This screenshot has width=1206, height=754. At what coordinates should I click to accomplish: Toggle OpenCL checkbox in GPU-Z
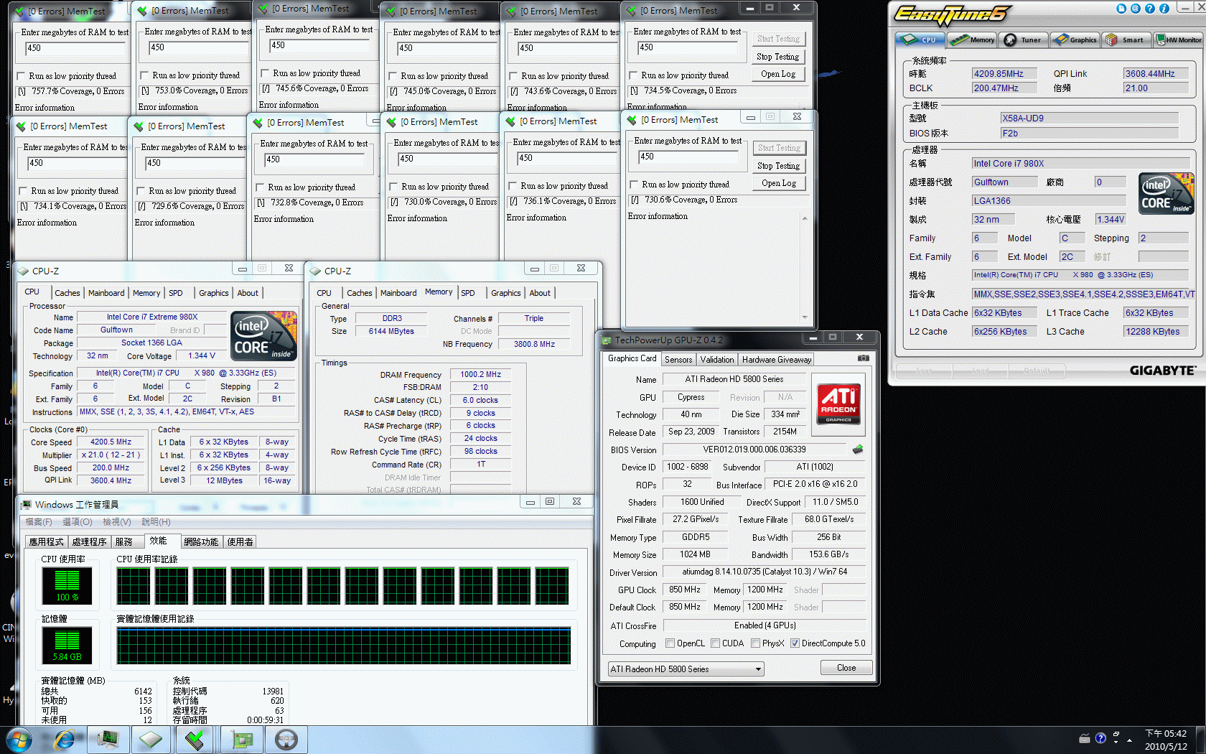click(670, 643)
